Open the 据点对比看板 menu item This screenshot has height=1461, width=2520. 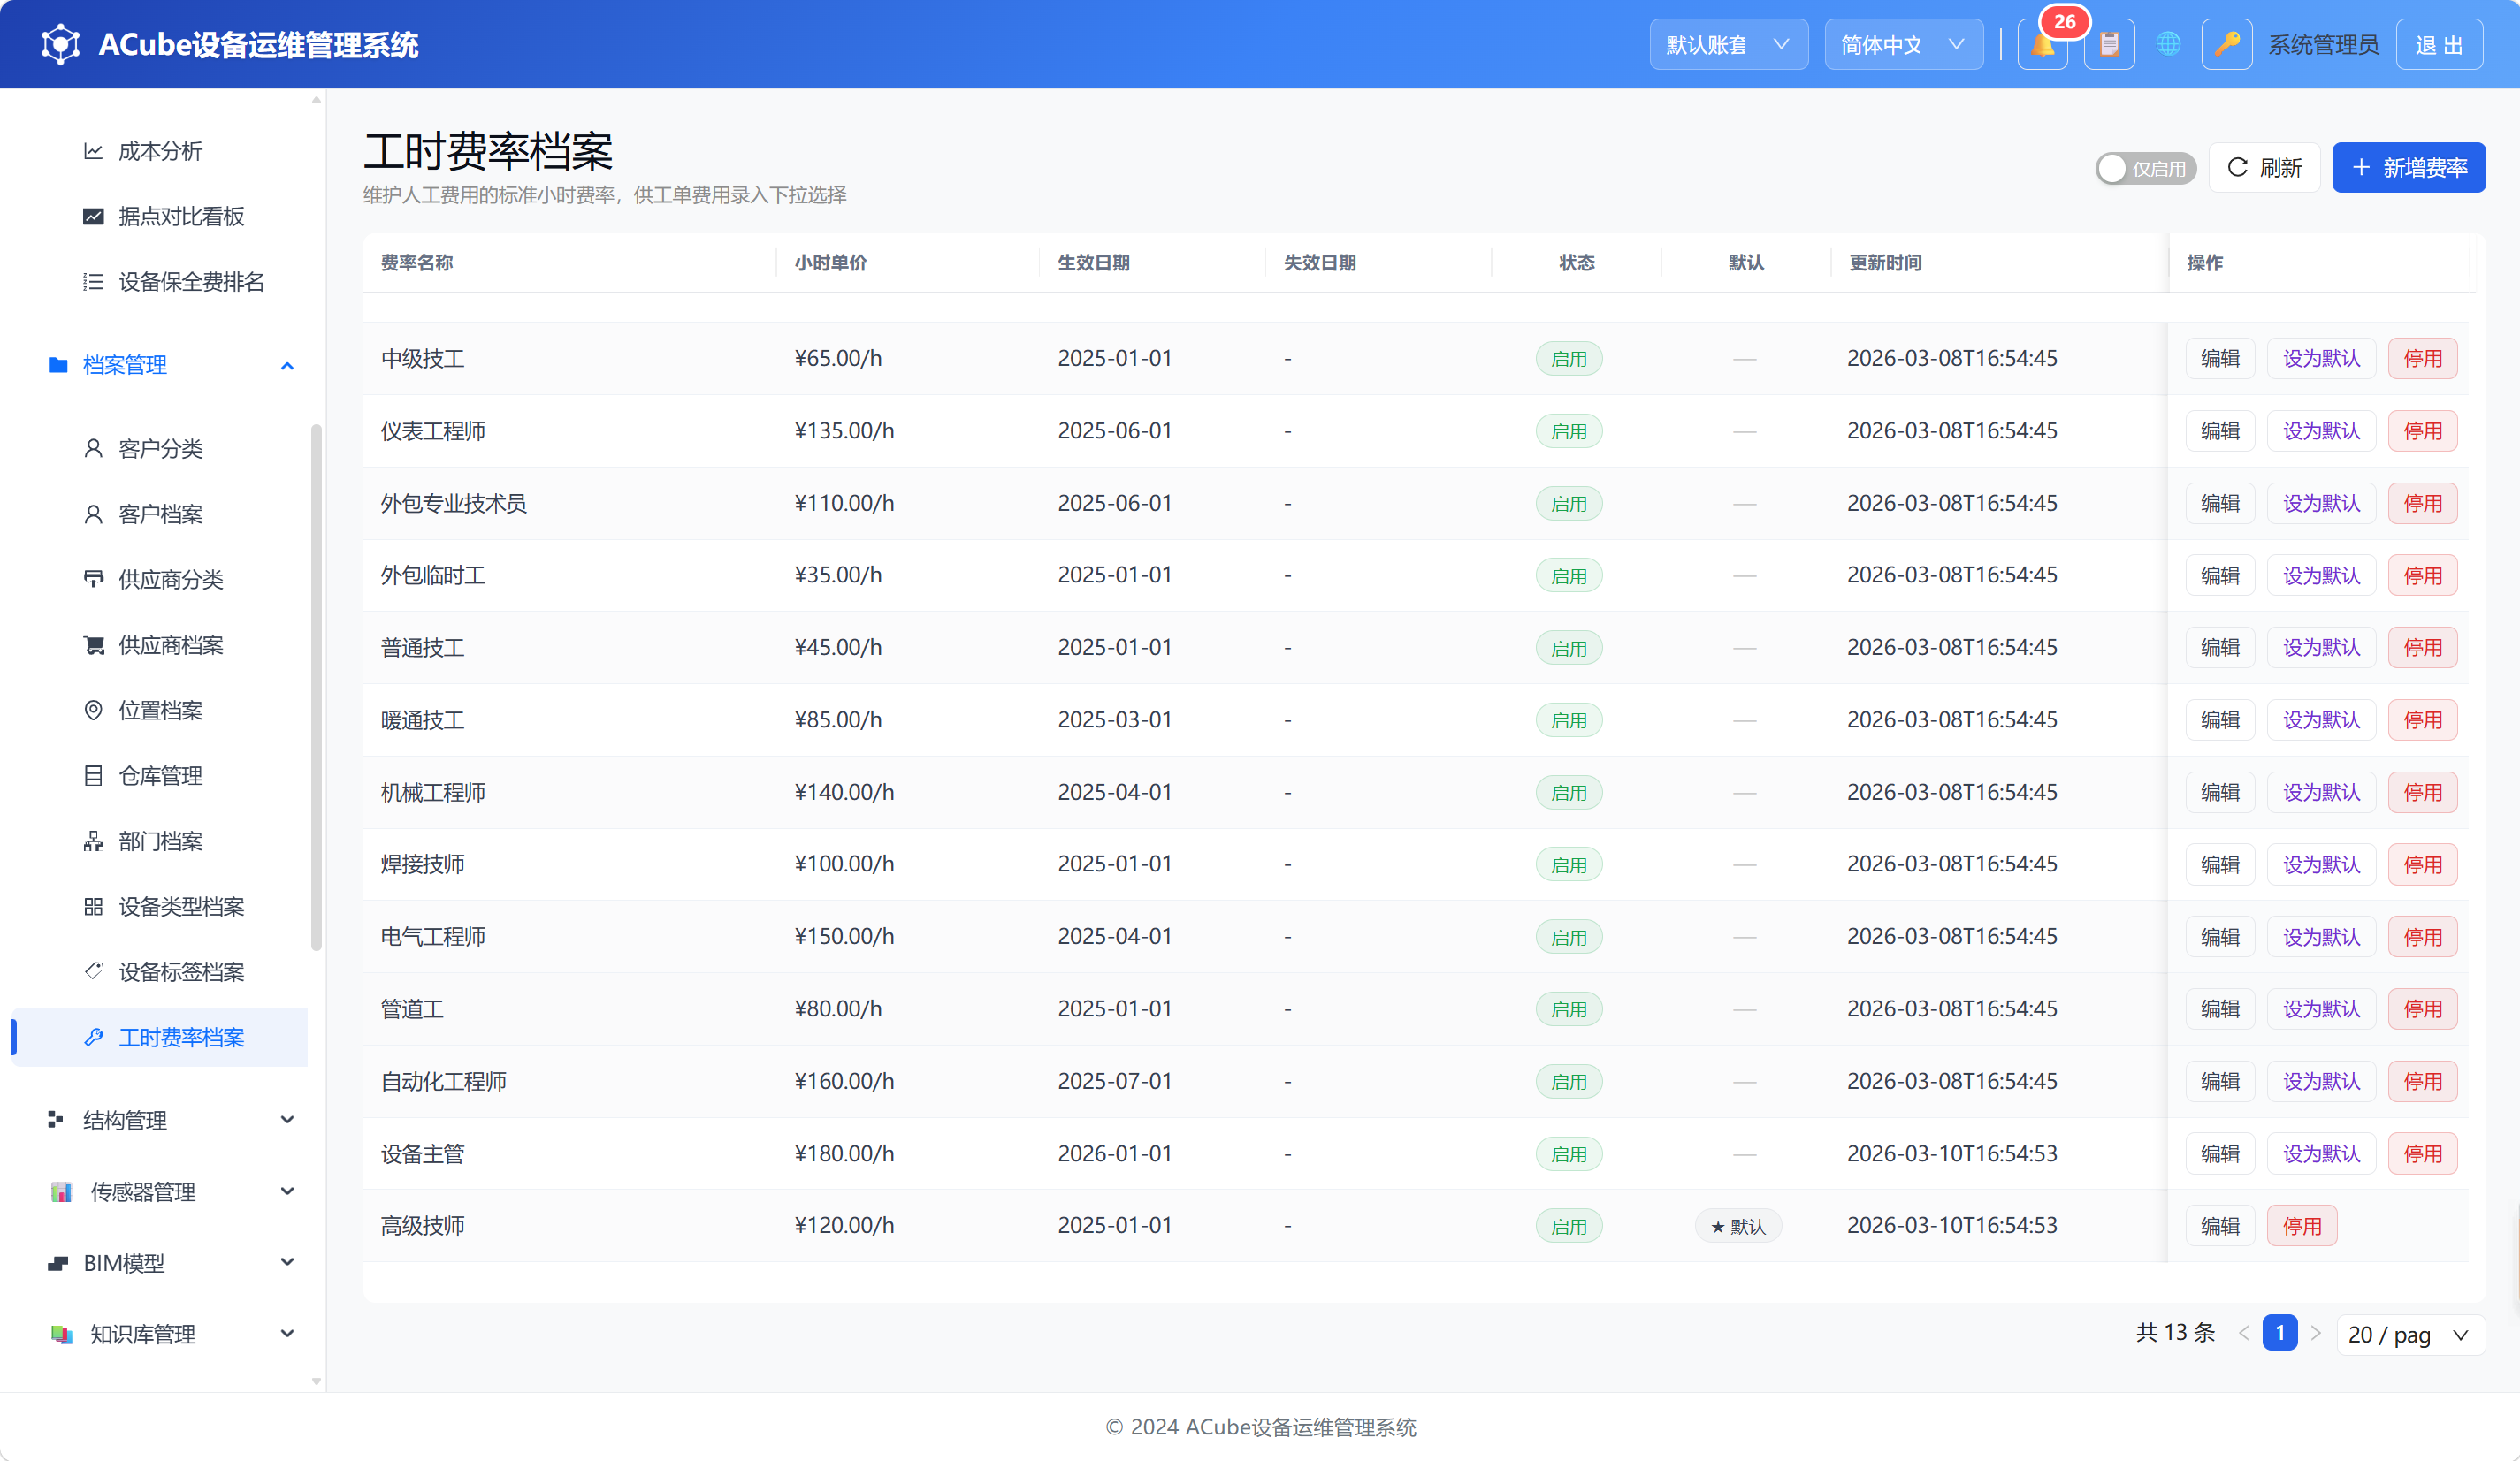point(160,216)
